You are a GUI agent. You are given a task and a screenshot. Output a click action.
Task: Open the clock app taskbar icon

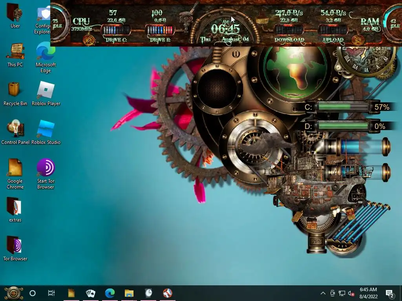click(148, 293)
